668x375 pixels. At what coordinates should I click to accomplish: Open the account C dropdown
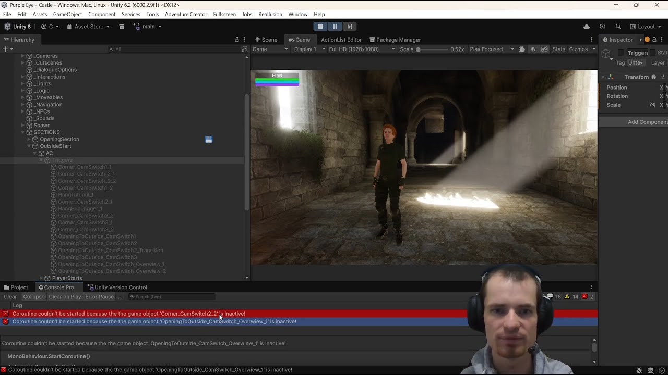coord(50,27)
